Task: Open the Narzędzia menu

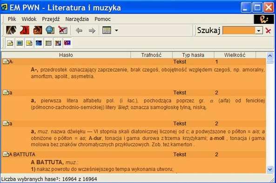Action: pos(77,19)
